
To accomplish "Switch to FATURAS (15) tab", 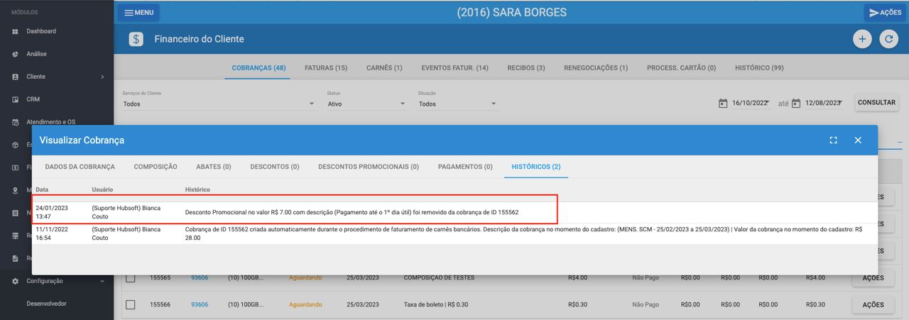I will (x=326, y=68).
